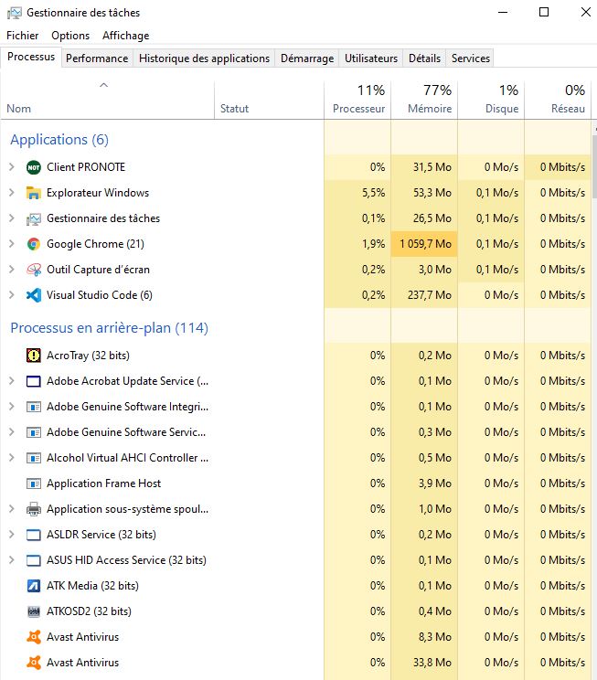Image resolution: width=597 pixels, height=680 pixels.
Task: Click the Client PRONOTE app icon
Action: point(34,167)
